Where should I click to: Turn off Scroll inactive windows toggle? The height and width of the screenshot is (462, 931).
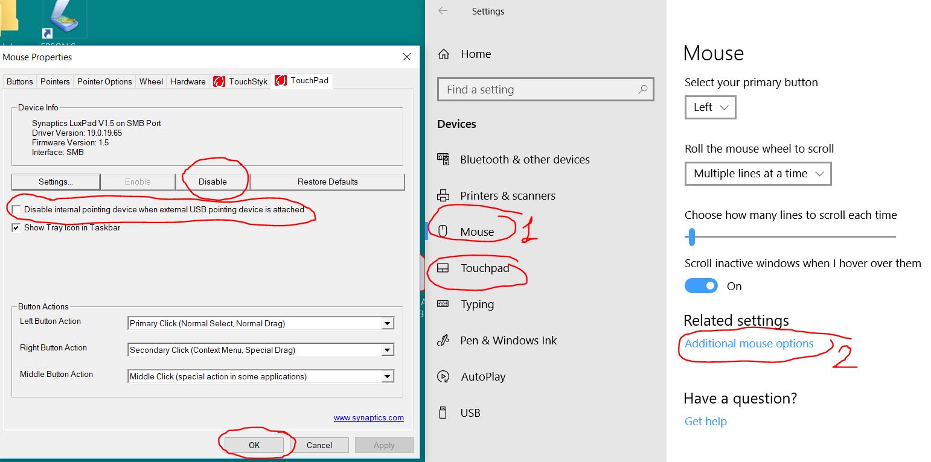tap(701, 286)
